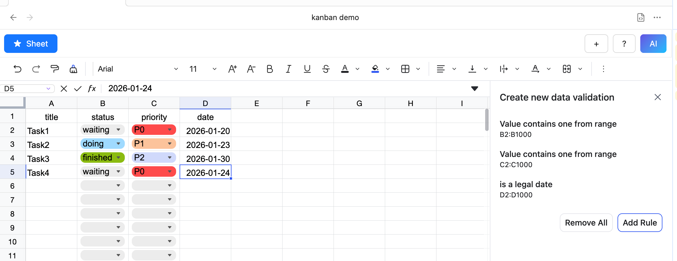Select the D2:D1000 legal date rule
Screen dimensions: 677x261
tap(526, 189)
